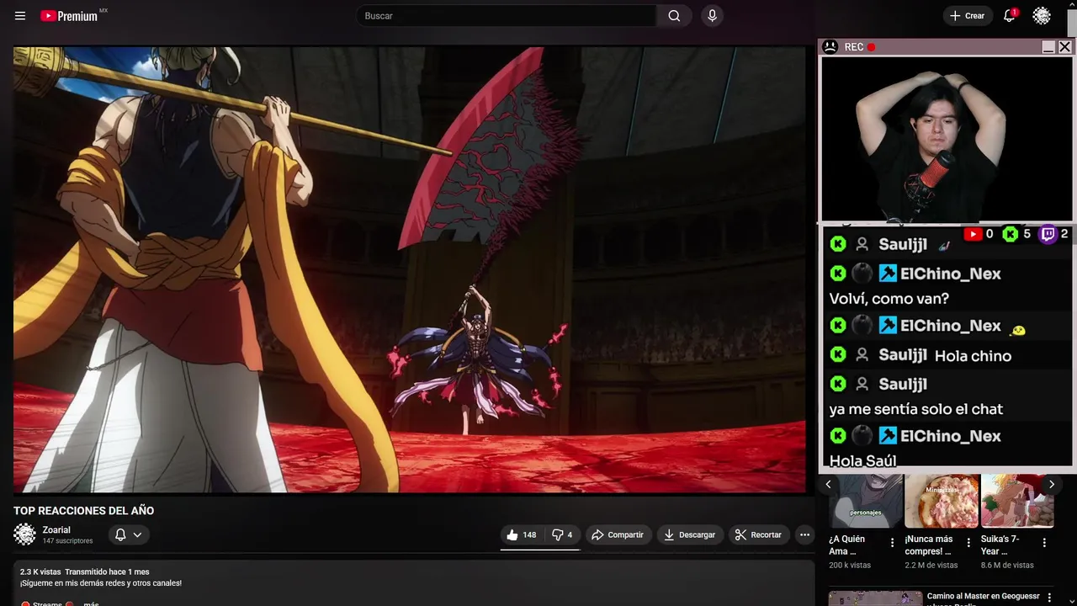Click the Compartir share button
Screen dimensions: 1077x606
click(x=618, y=534)
